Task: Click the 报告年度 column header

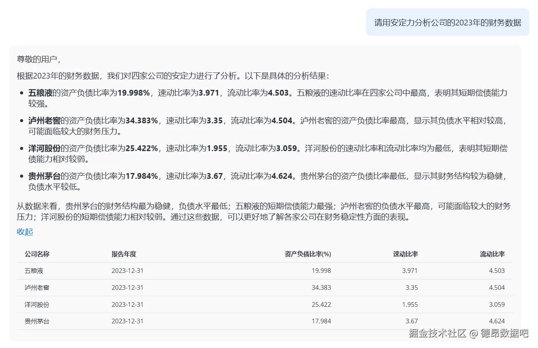Action: coord(123,254)
